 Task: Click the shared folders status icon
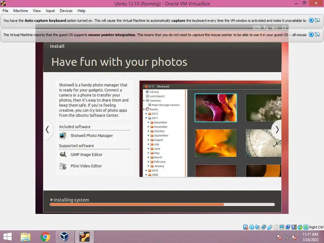pos(276,227)
